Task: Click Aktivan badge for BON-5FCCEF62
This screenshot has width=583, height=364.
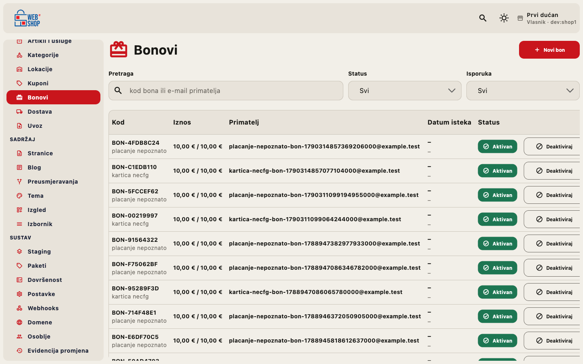Action: click(x=498, y=195)
